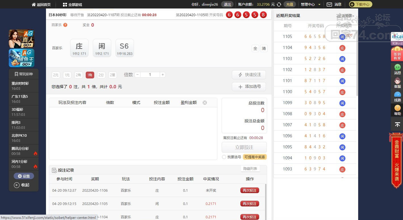Click 庄 result badge for period 1102

[343, 70]
